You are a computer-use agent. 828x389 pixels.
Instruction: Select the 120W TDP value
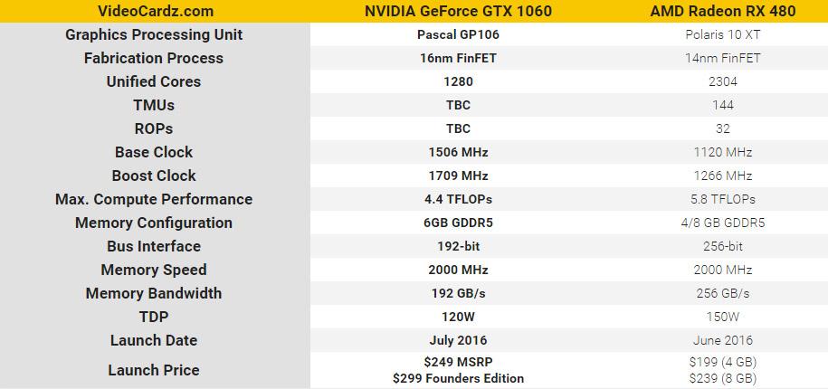pos(458,317)
